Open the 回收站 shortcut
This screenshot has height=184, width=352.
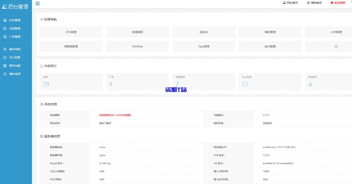point(204,32)
